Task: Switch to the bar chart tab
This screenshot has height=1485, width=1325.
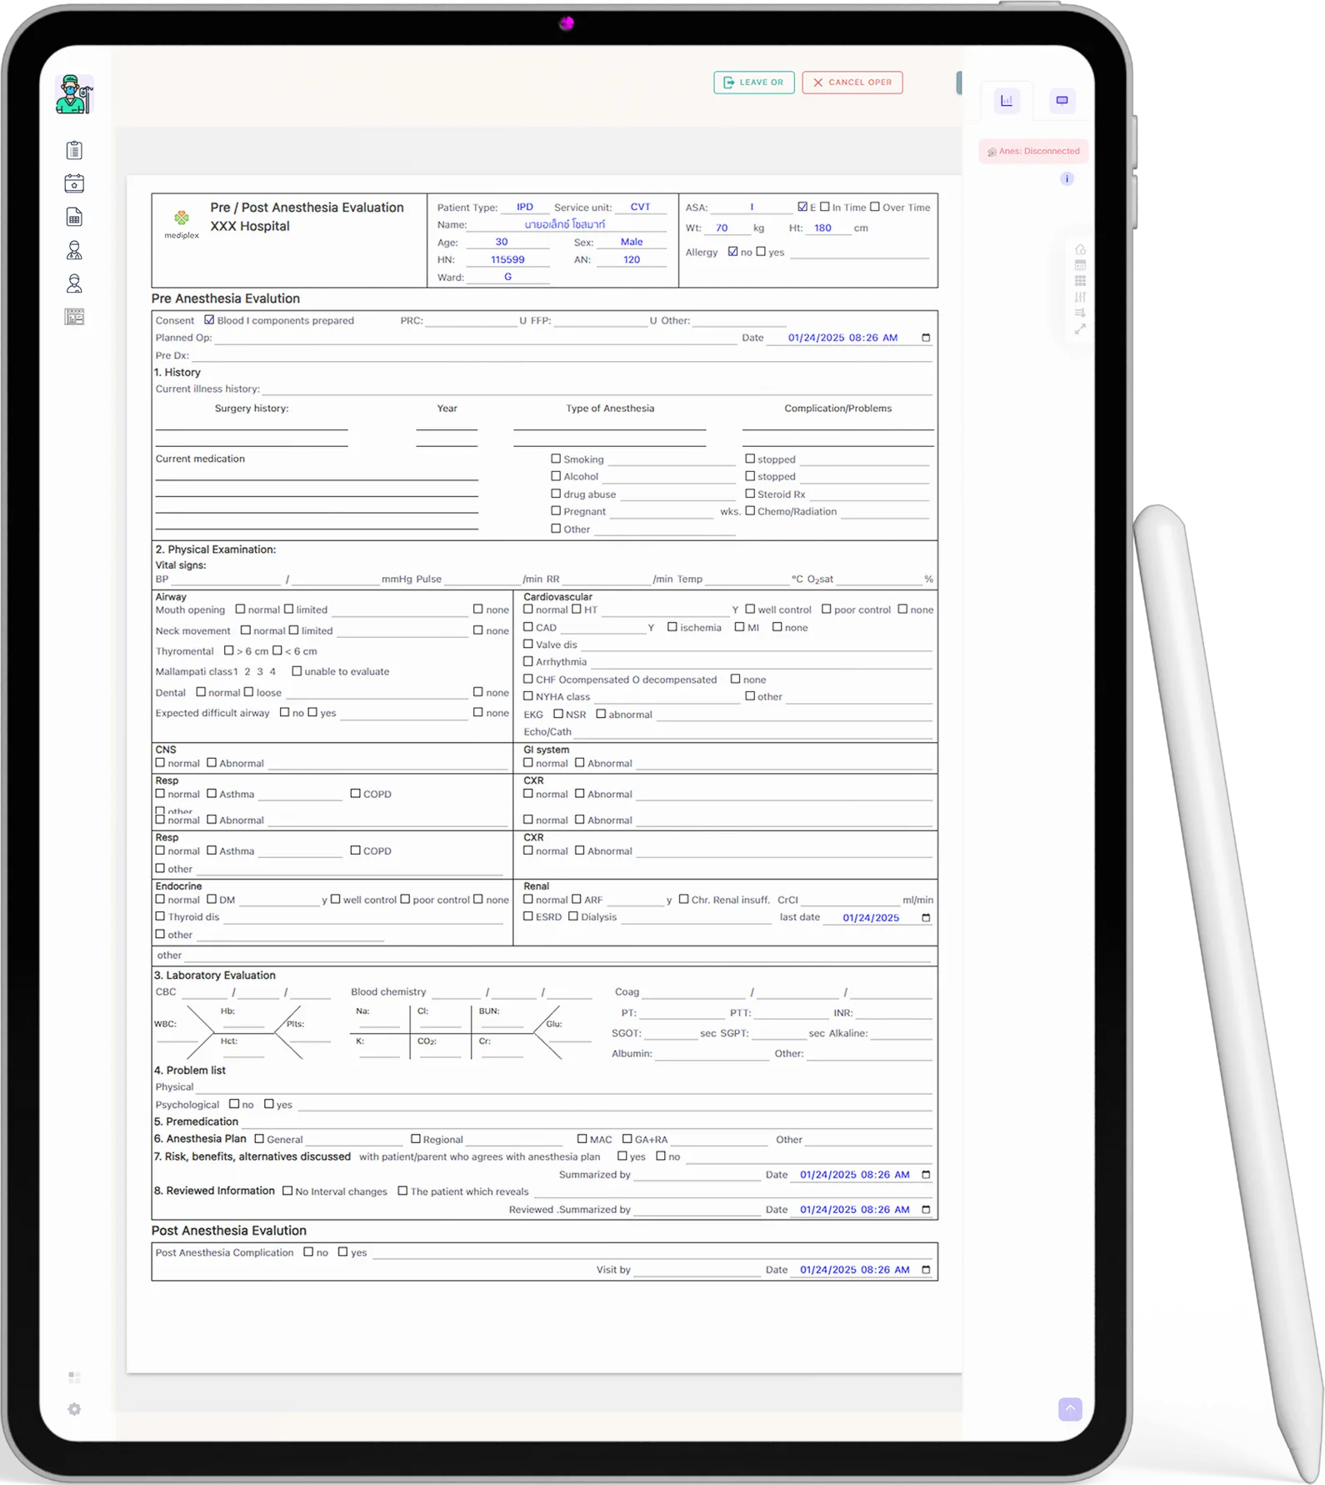Action: [x=1007, y=101]
